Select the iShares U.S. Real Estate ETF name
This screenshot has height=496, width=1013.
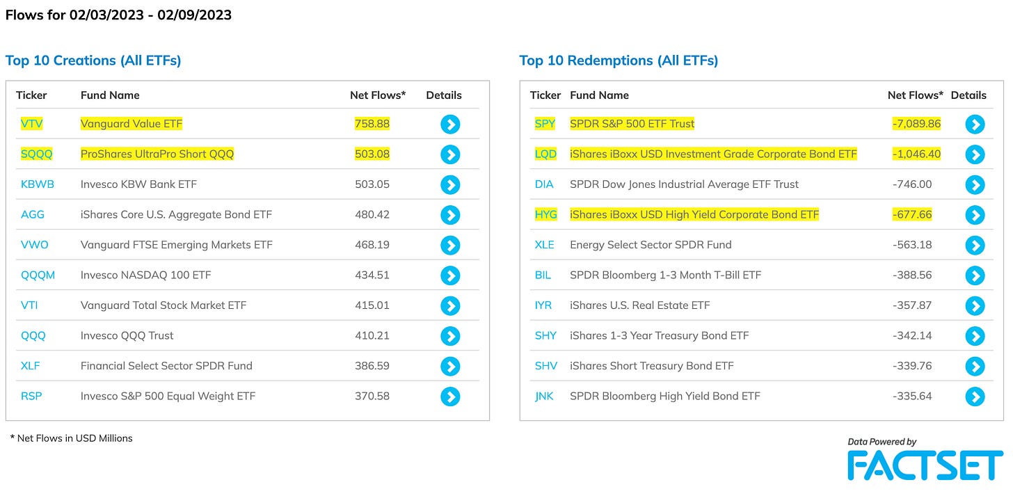click(640, 305)
